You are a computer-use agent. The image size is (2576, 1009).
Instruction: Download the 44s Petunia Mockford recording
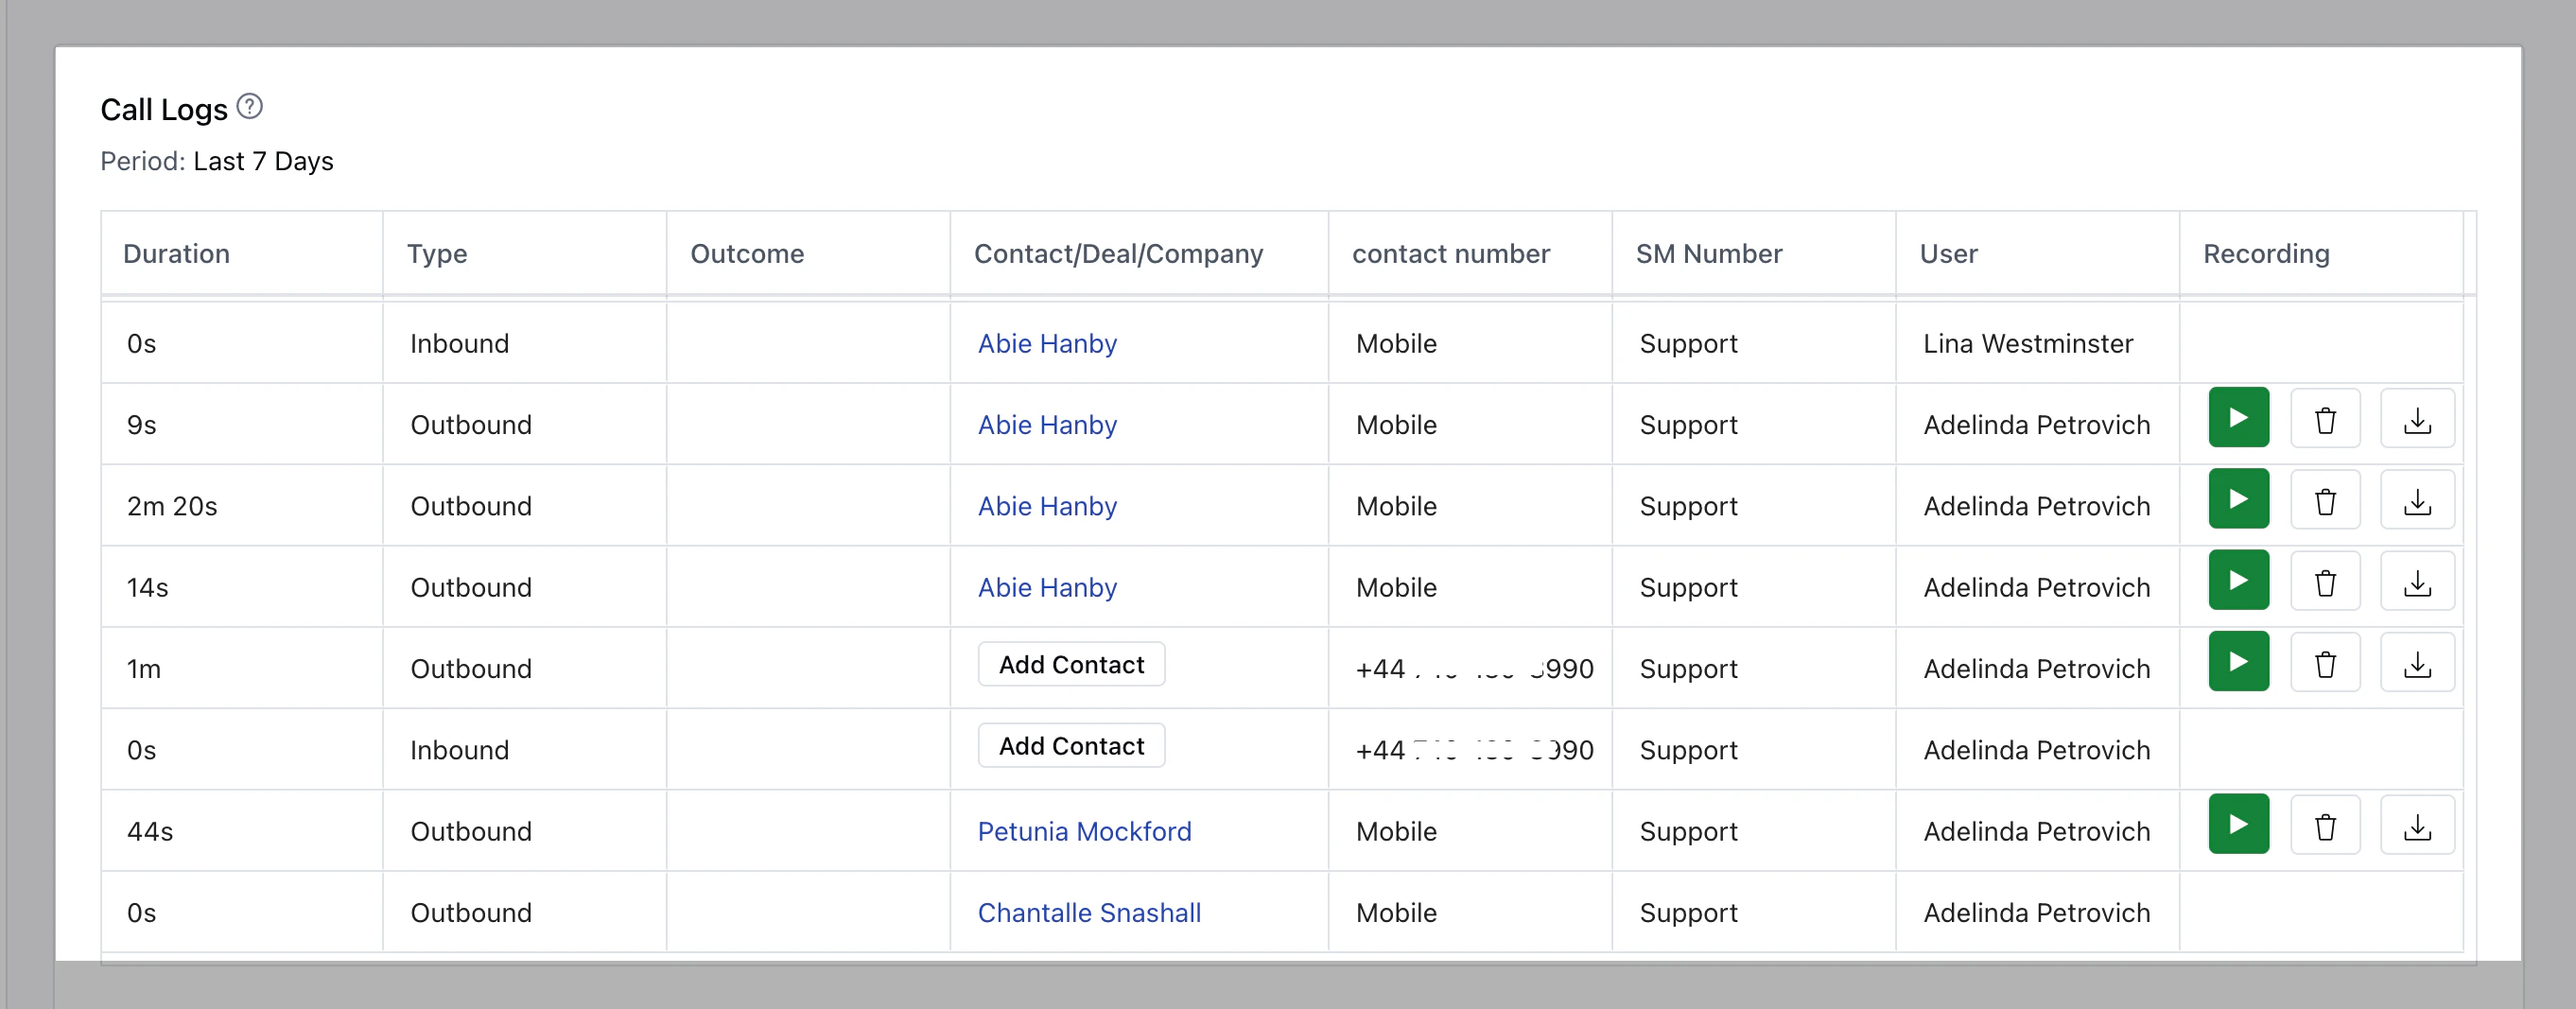tap(2417, 825)
